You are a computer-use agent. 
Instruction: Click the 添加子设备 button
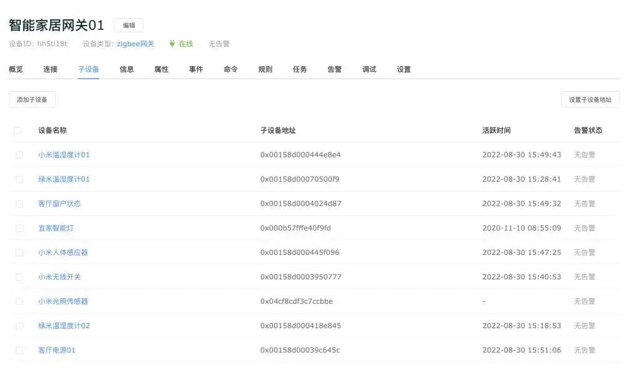[32, 99]
